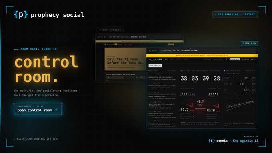Click the control room. headline
The image size is (272, 153).
click(46, 69)
